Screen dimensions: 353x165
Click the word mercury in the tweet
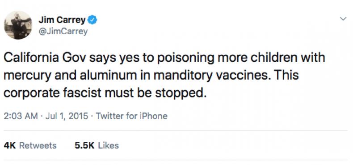coord(25,76)
